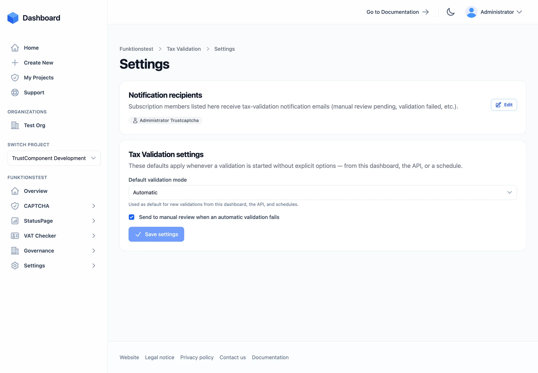The height and width of the screenshot is (373, 538).
Task: Click the ID card icon beside VAT Checker
Action: click(15, 236)
